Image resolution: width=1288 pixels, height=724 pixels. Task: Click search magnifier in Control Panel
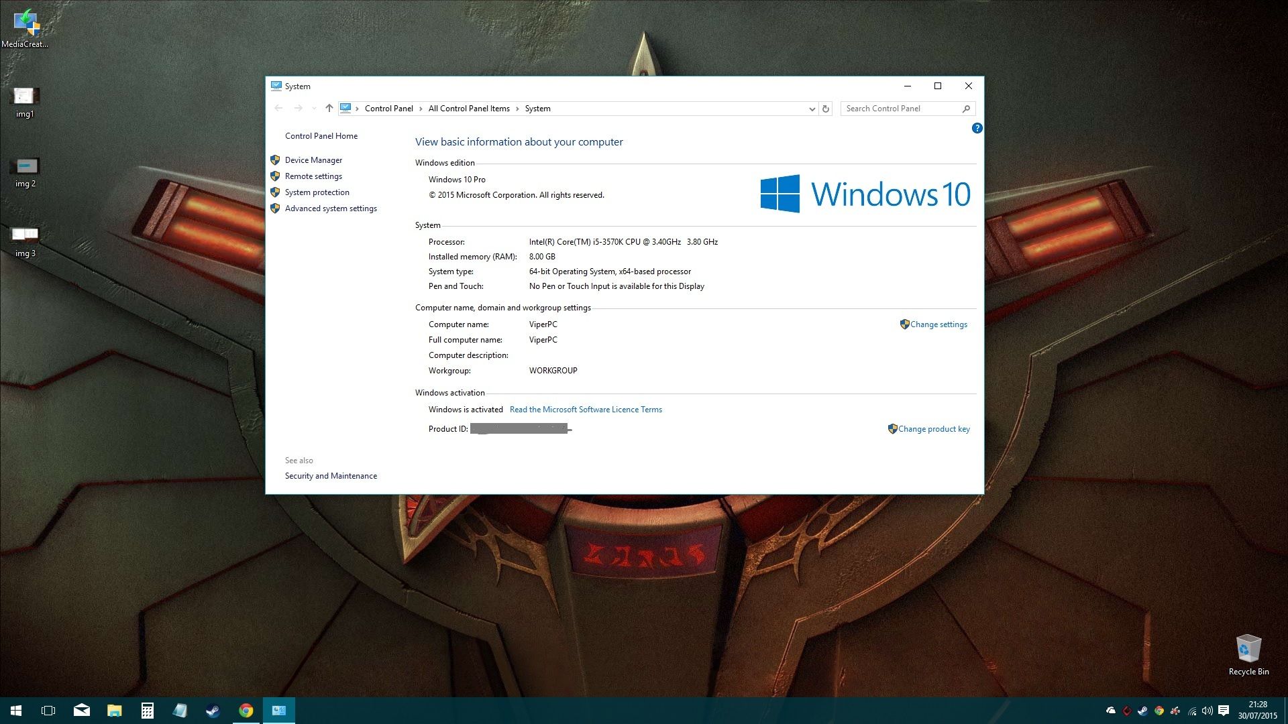(966, 109)
